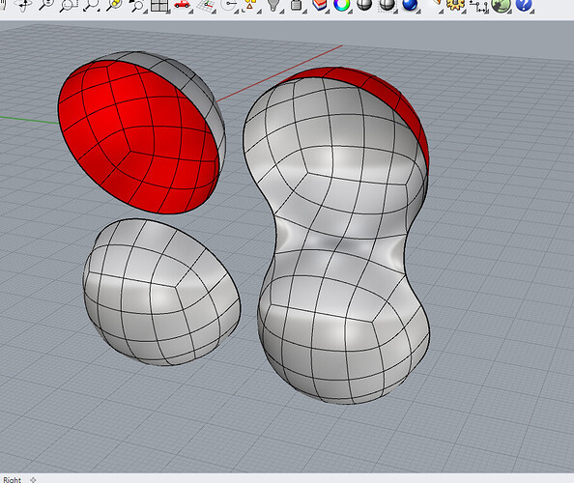The image size is (574, 483).
Task: Open the color wheel properties icon
Action: click(342, 5)
